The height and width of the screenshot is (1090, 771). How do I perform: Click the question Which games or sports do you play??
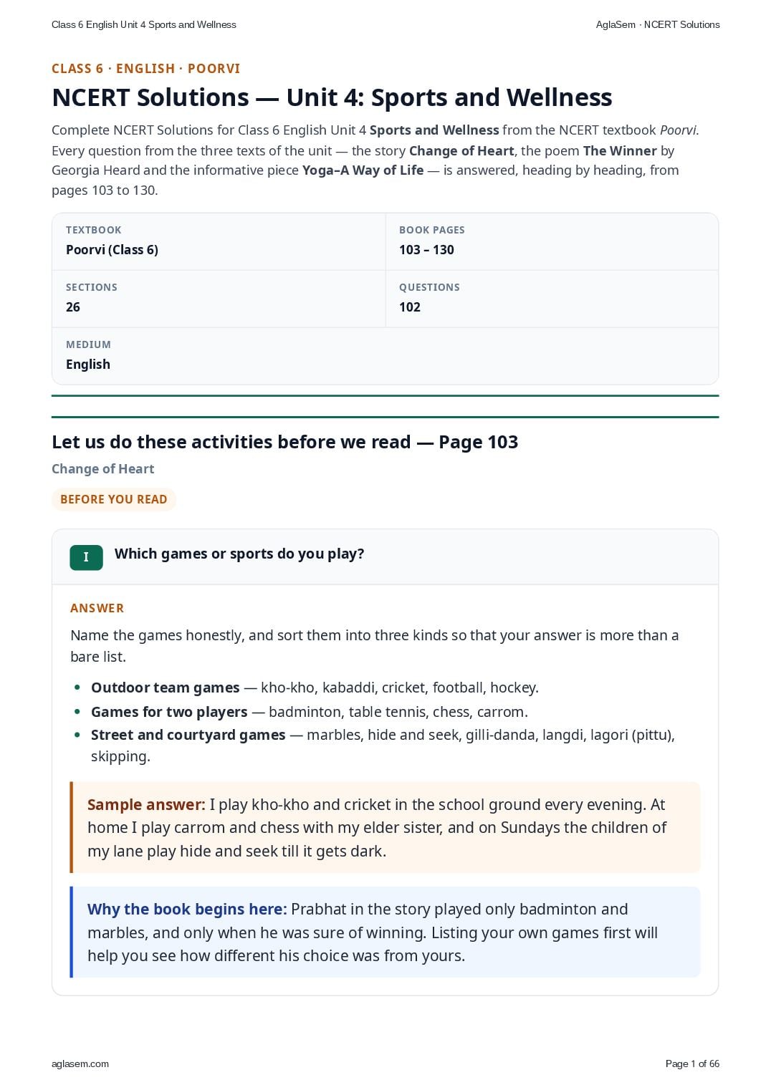point(239,554)
